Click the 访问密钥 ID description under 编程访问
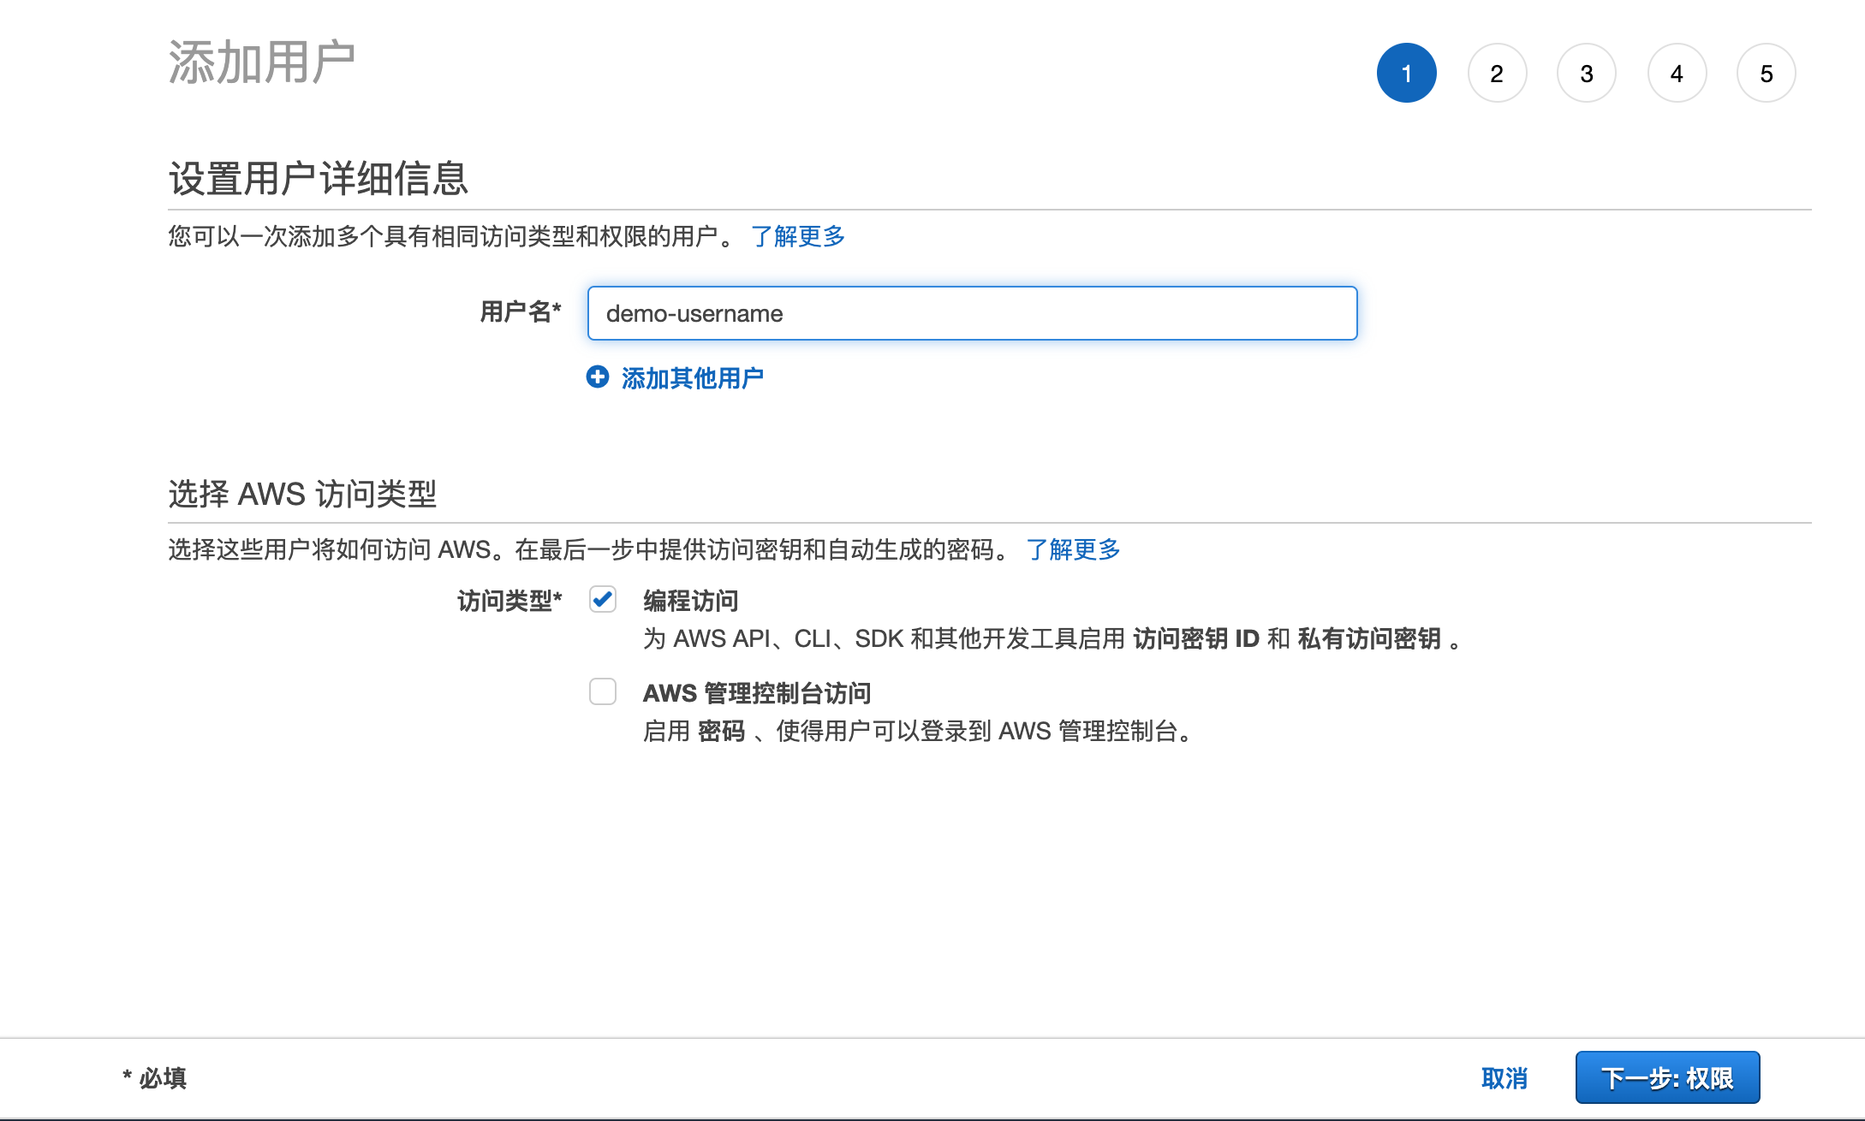1865x1121 pixels. click(1195, 639)
